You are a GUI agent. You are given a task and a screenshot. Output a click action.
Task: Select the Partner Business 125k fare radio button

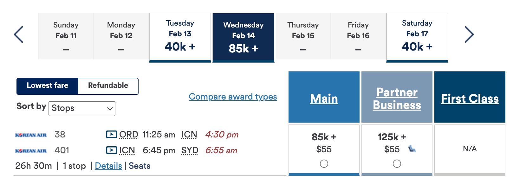click(397, 164)
